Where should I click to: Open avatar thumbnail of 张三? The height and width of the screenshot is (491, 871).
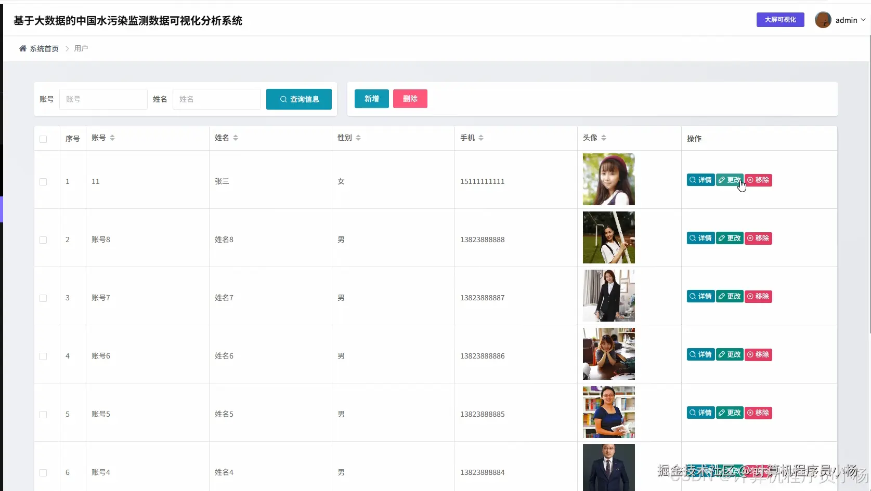pyautogui.click(x=609, y=179)
